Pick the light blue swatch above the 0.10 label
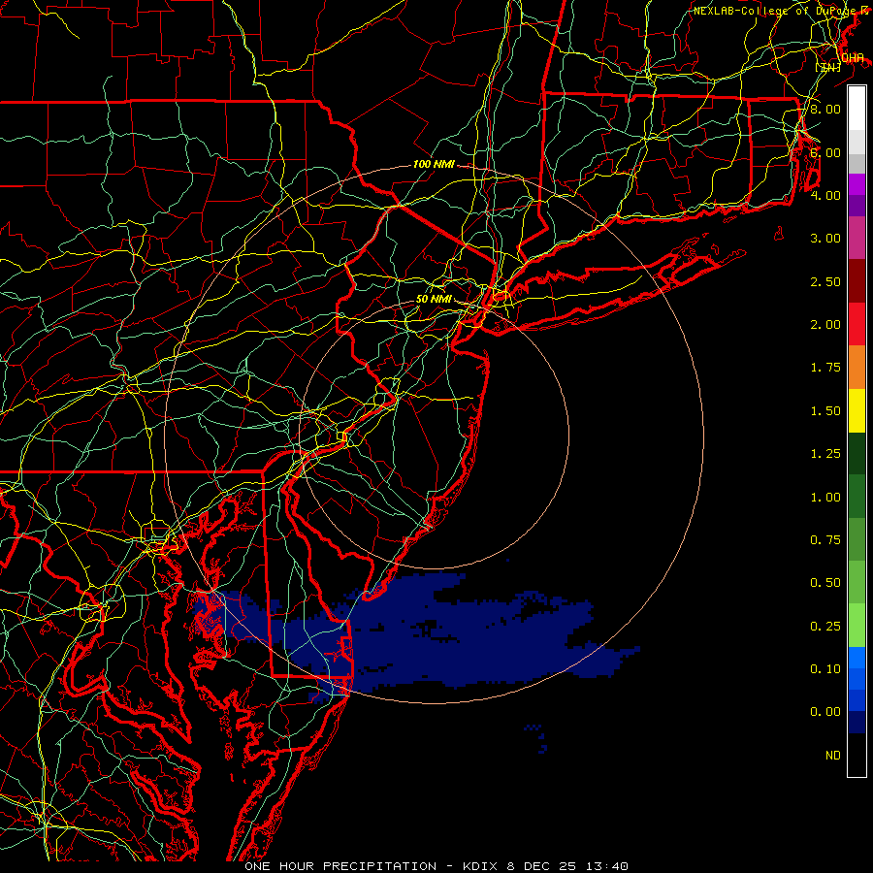Viewport: 873px width, 873px height. pyautogui.click(x=857, y=658)
